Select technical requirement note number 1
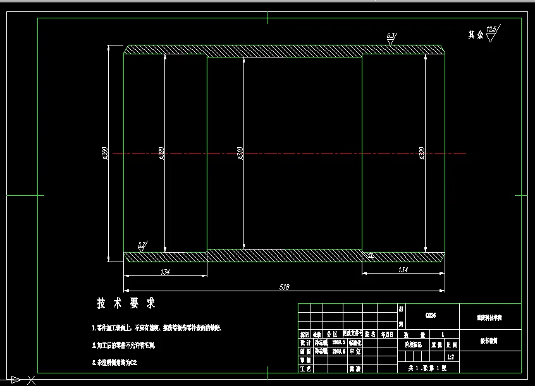The width and height of the screenshot is (535, 386). 157,328
